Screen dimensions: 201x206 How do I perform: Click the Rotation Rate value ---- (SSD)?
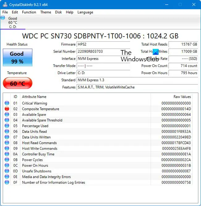click(x=183, y=59)
